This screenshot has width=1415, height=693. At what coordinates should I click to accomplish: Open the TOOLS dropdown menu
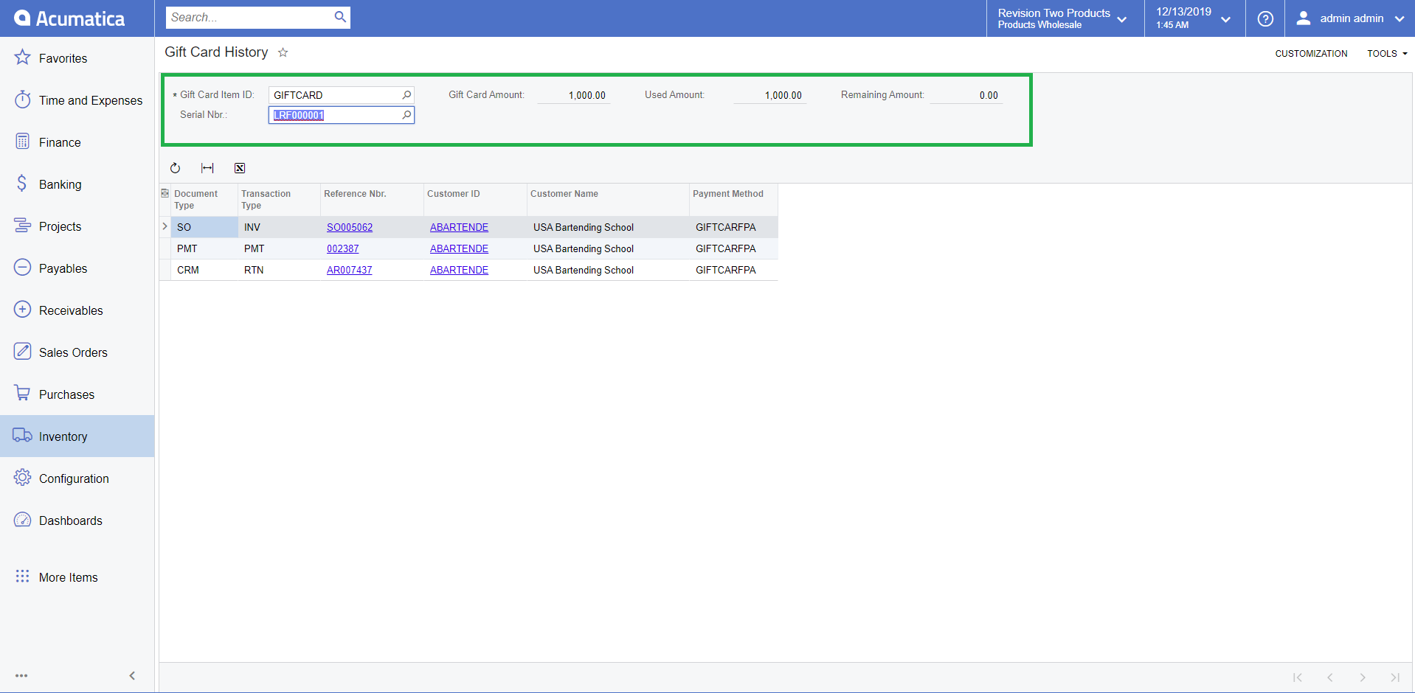[x=1387, y=54]
